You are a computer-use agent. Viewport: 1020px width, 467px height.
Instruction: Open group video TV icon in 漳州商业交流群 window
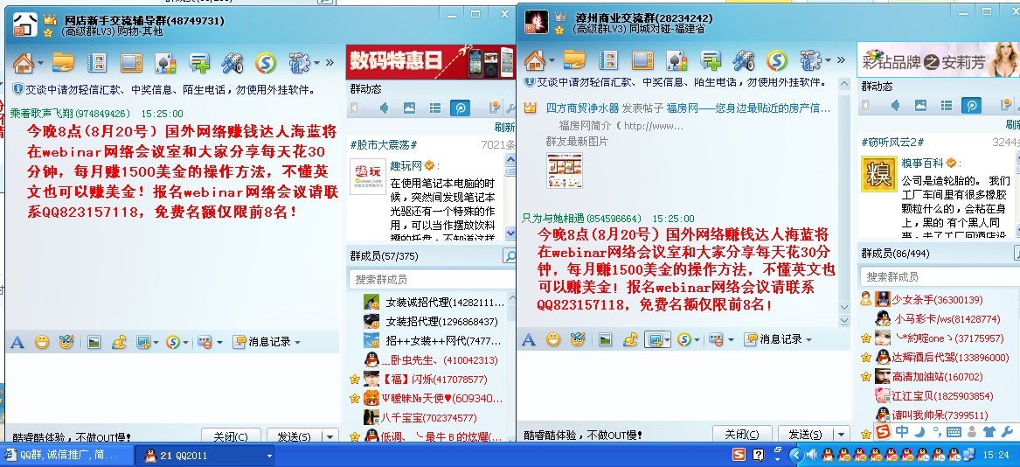642,60
